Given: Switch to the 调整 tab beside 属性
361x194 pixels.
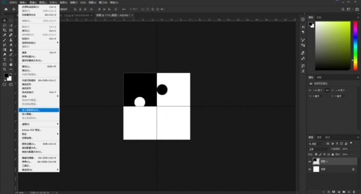Looking at the screenshot, I should (x=319, y=77).
